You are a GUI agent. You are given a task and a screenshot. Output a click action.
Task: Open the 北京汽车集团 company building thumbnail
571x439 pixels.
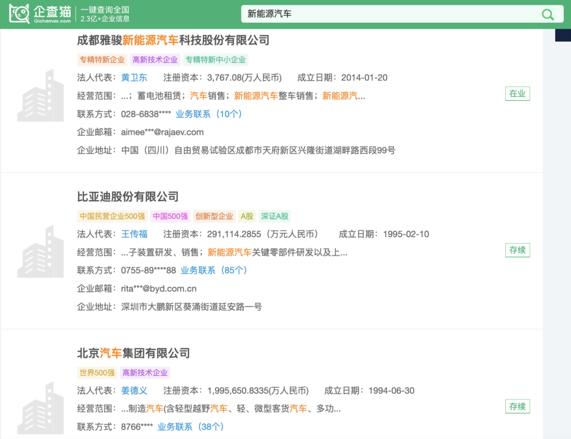(x=40, y=408)
